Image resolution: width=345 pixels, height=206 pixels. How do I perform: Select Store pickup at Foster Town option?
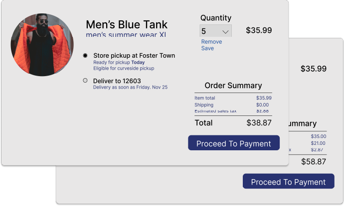[85, 56]
